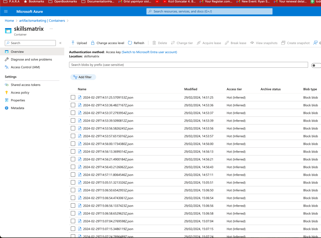The height and width of the screenshot is (238, 321).
Task: Check the box for 2024-02-29T14:53:39.5090812Z.json
Action: [73, 121]
